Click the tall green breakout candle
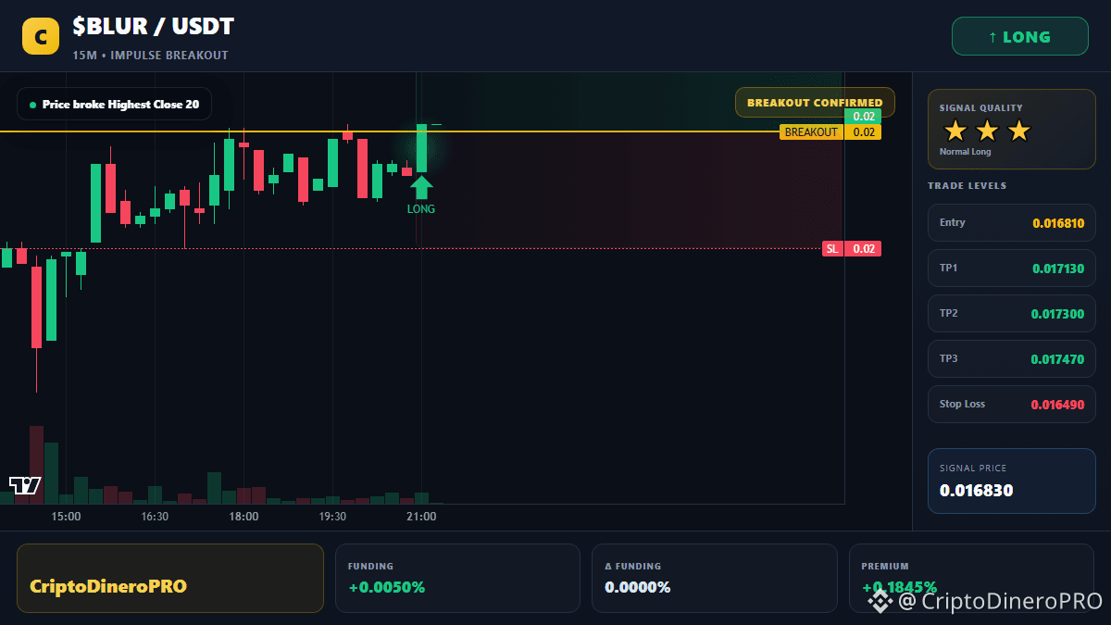1111x625 pixels. 421,148
